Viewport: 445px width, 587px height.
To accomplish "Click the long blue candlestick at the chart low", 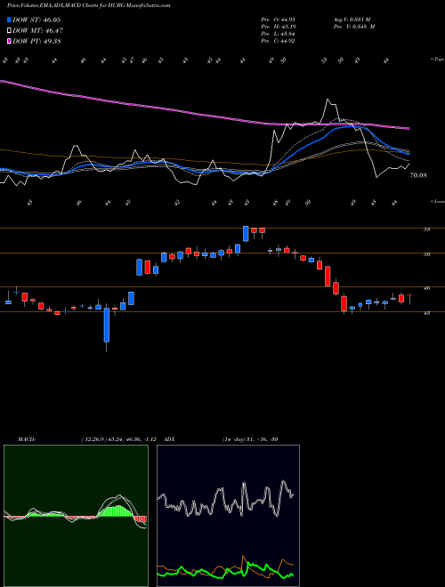I will tap(107, 325).
